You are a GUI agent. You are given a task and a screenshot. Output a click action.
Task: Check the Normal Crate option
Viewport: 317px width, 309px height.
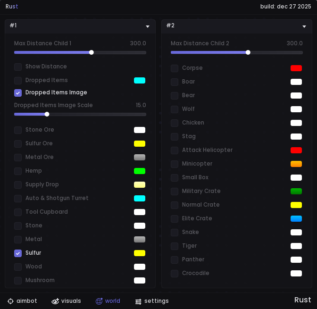point(175,205)
